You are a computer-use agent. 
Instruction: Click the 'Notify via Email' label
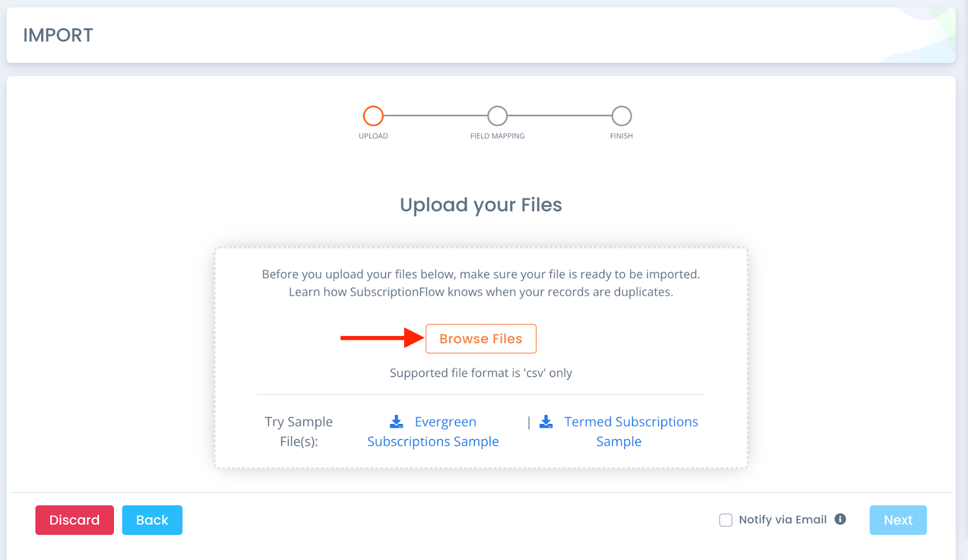[783, 519]
